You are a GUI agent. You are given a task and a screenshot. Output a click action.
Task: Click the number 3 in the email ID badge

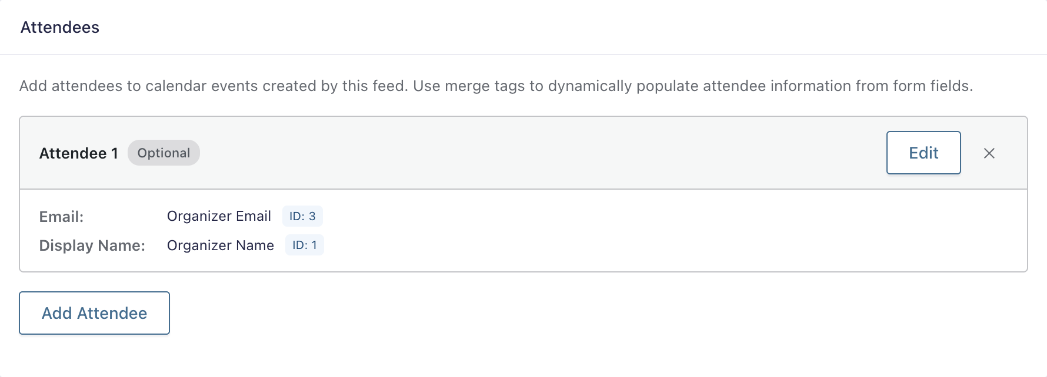pyautogui.click(x=312, y=216)
